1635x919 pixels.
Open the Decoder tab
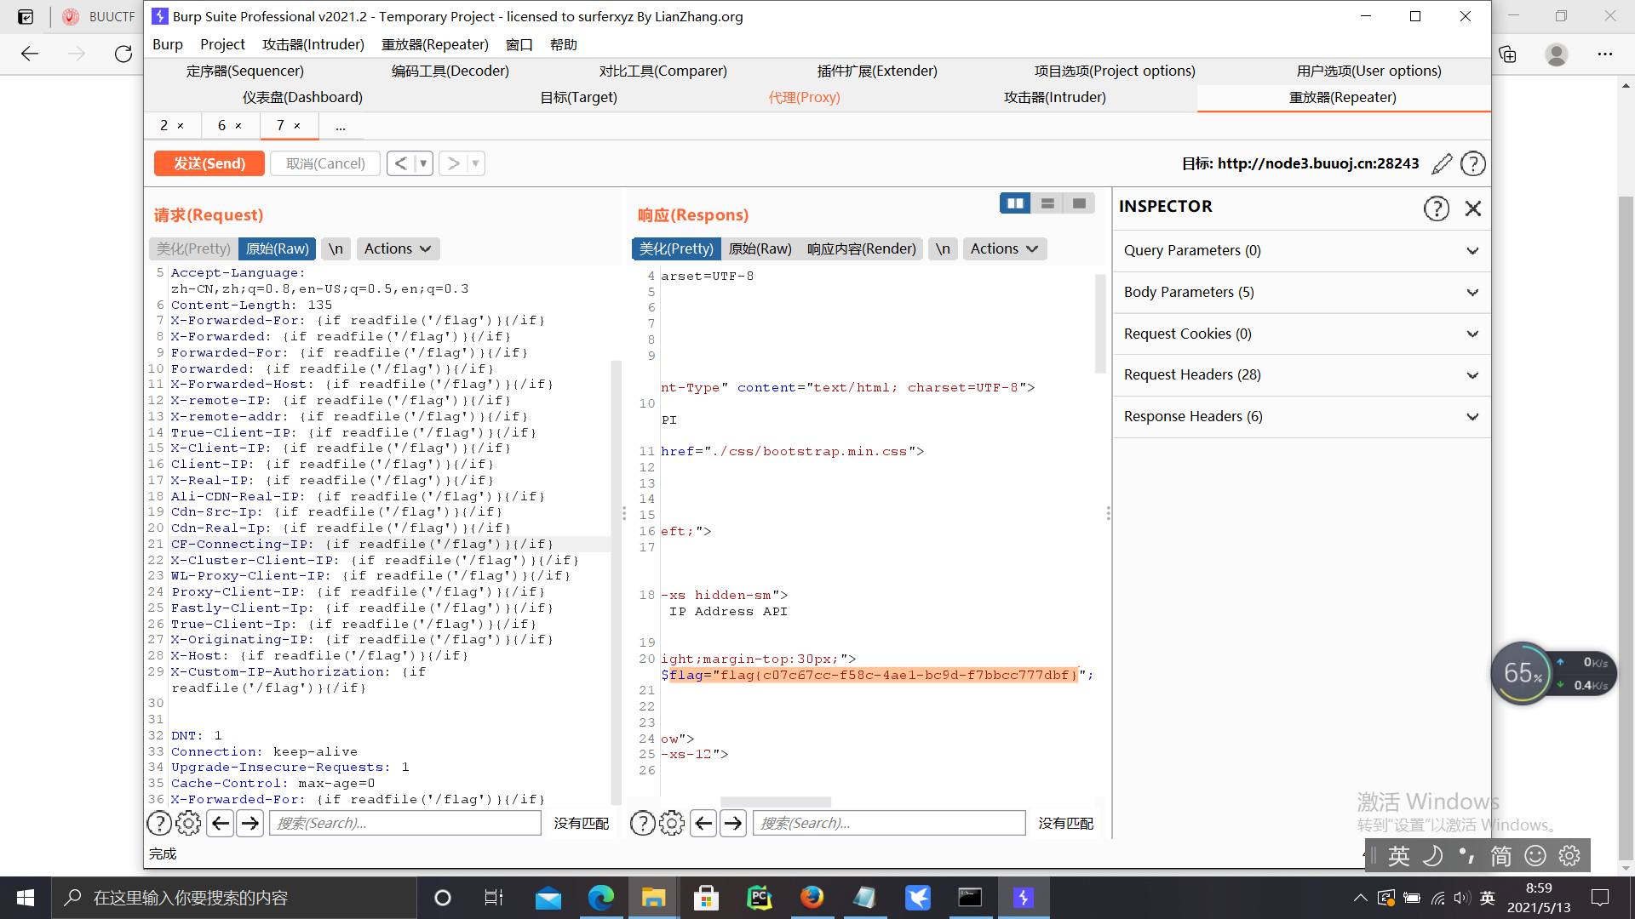point(450,71)
